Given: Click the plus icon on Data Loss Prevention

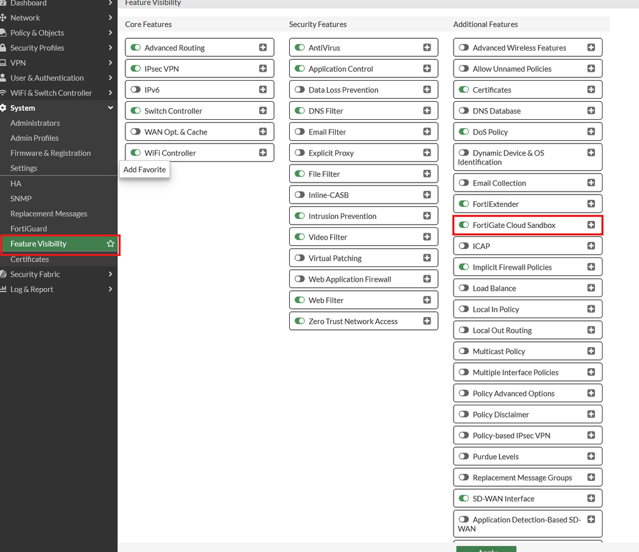Looking at the screenshot, I should point(427,90).
